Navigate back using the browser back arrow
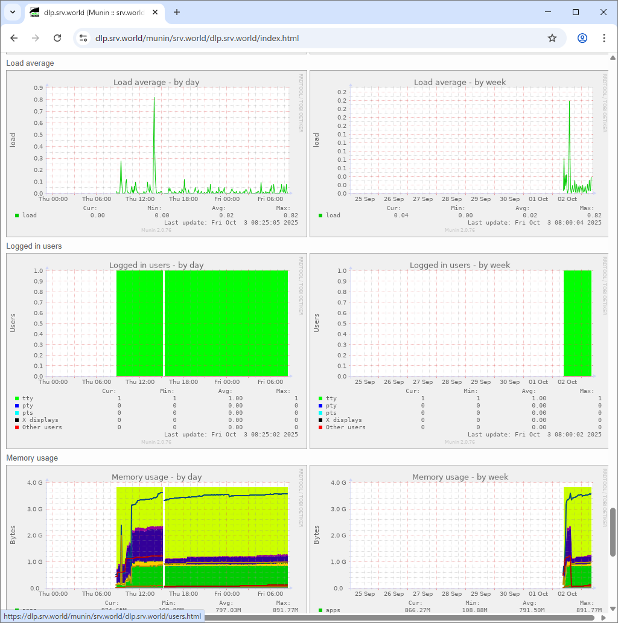This screenshot has width=618, height=623. (14, 37)
